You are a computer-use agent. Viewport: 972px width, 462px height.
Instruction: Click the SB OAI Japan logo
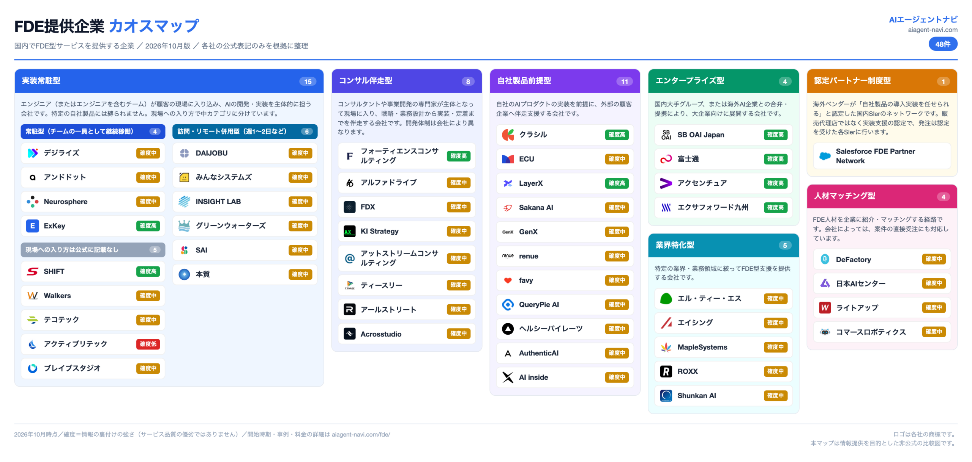pos(666,135)
